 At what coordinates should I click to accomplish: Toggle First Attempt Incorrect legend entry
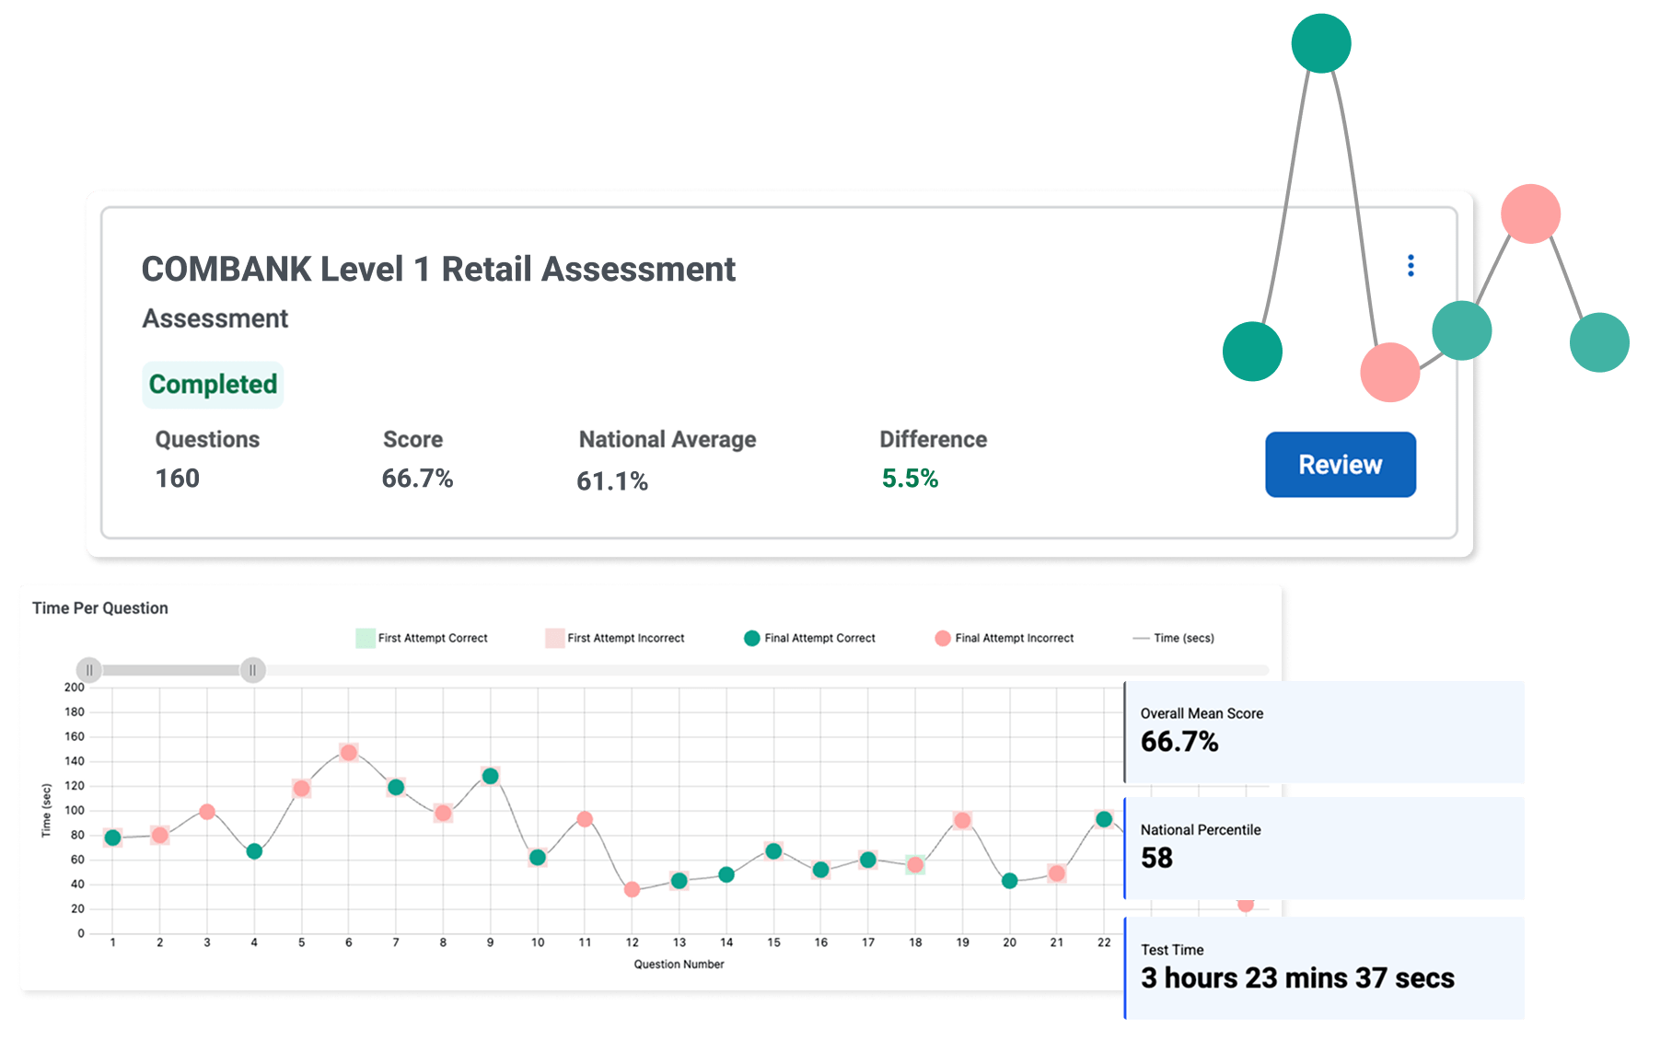(x=615, y=638)
